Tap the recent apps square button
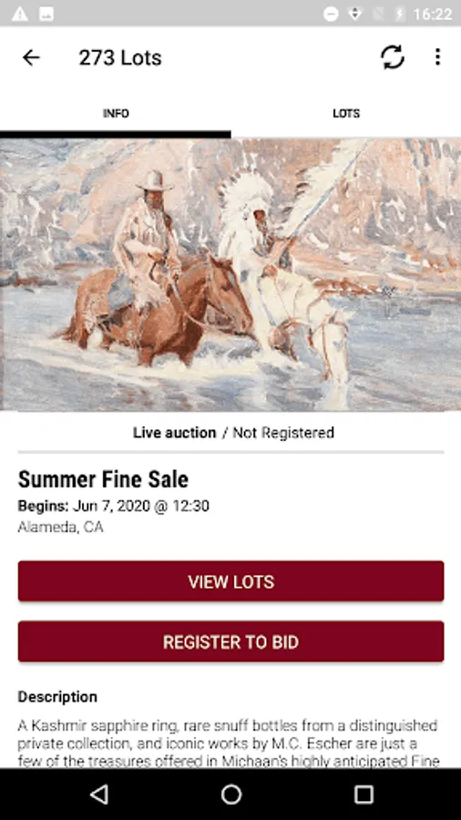This screenshot has height=820, width=461. 364,794
